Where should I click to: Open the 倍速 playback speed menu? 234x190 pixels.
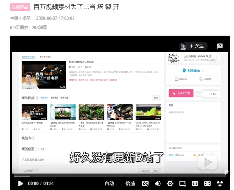point(130,183)
